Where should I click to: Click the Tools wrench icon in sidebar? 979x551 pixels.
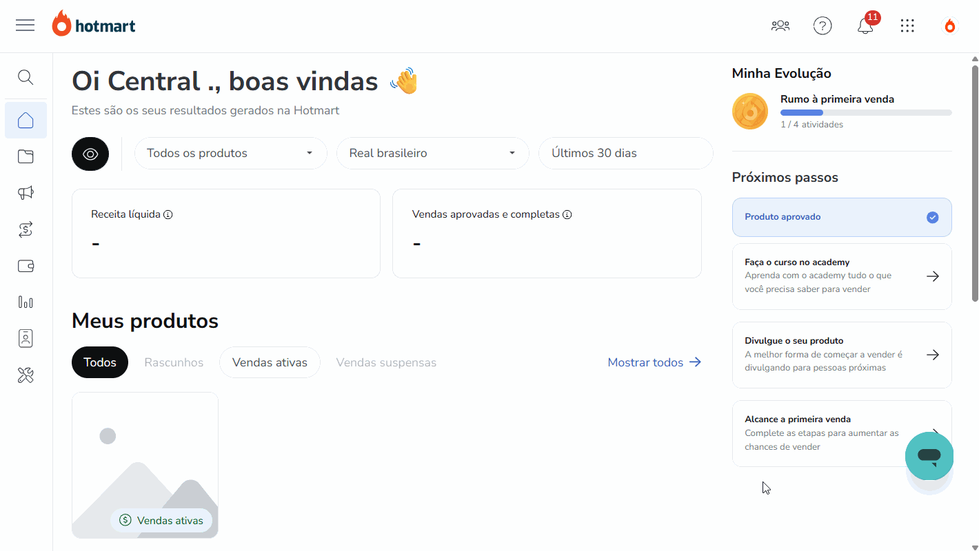[x=26, y=375]
